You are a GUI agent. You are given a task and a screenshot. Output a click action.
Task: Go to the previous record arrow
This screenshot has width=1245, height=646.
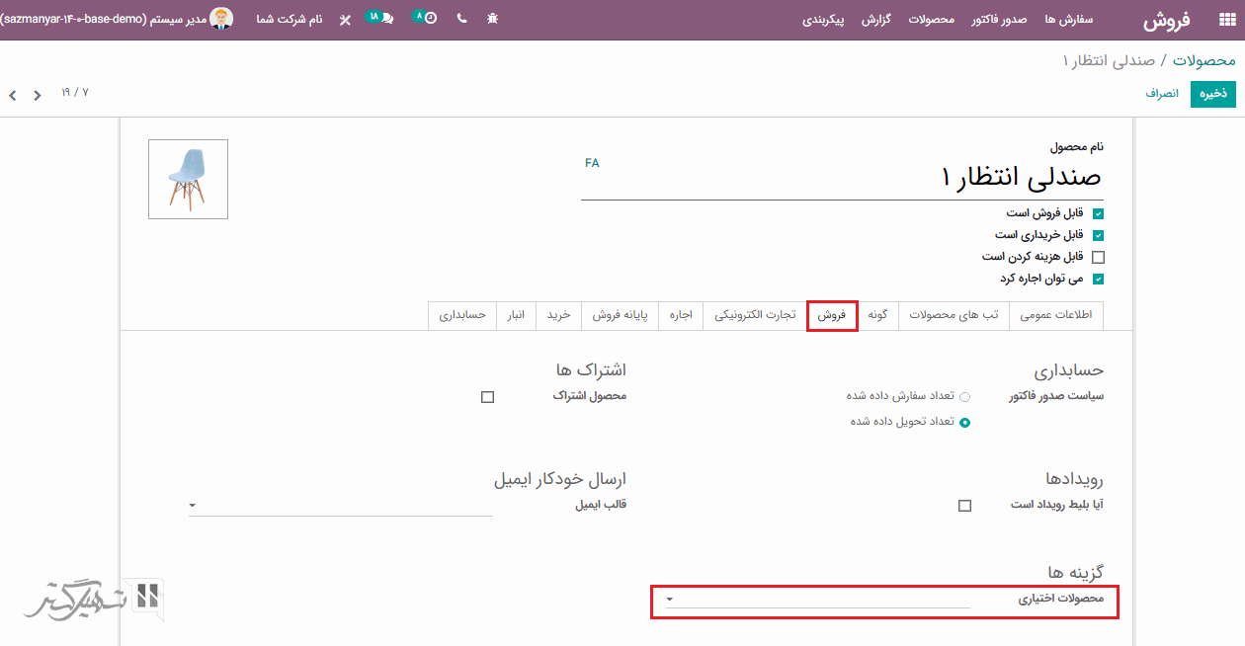pyautogui.click(x=38, y=96)
